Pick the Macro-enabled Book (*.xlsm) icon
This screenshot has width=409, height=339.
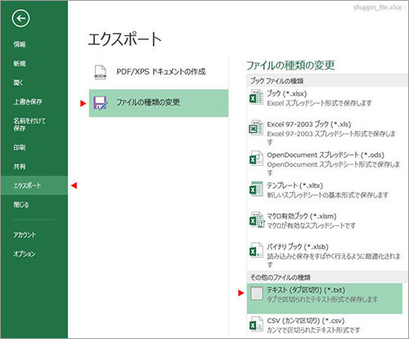pyautogui.click(x=257, y=220)
